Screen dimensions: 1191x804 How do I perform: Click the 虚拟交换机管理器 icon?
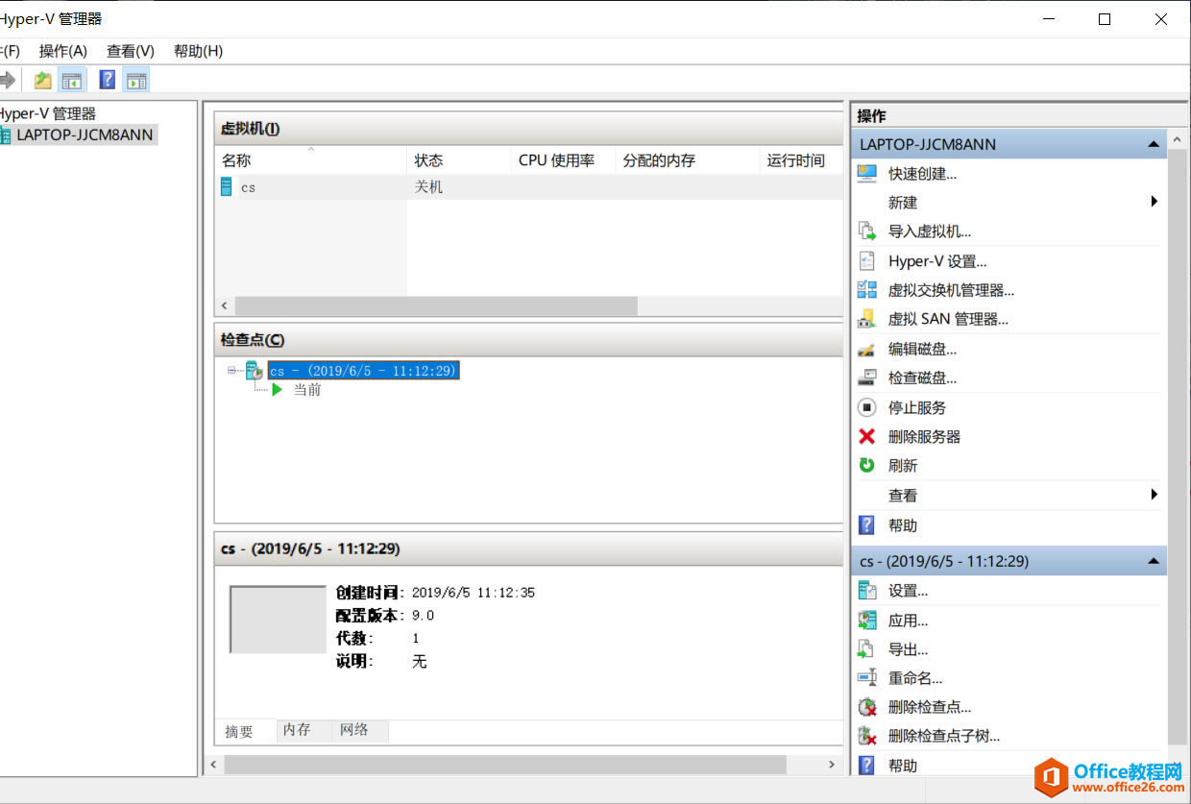pos(867,290)
